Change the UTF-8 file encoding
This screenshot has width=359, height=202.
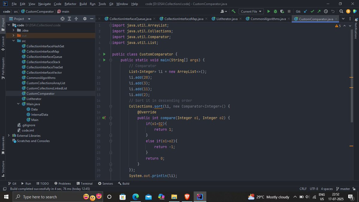point(314,189)
